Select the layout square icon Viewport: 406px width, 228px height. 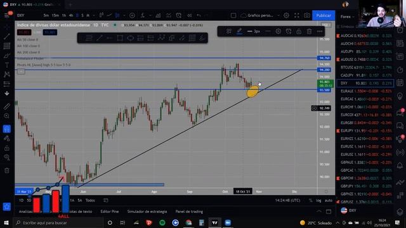pyautogui.click(x=233, y=15)
